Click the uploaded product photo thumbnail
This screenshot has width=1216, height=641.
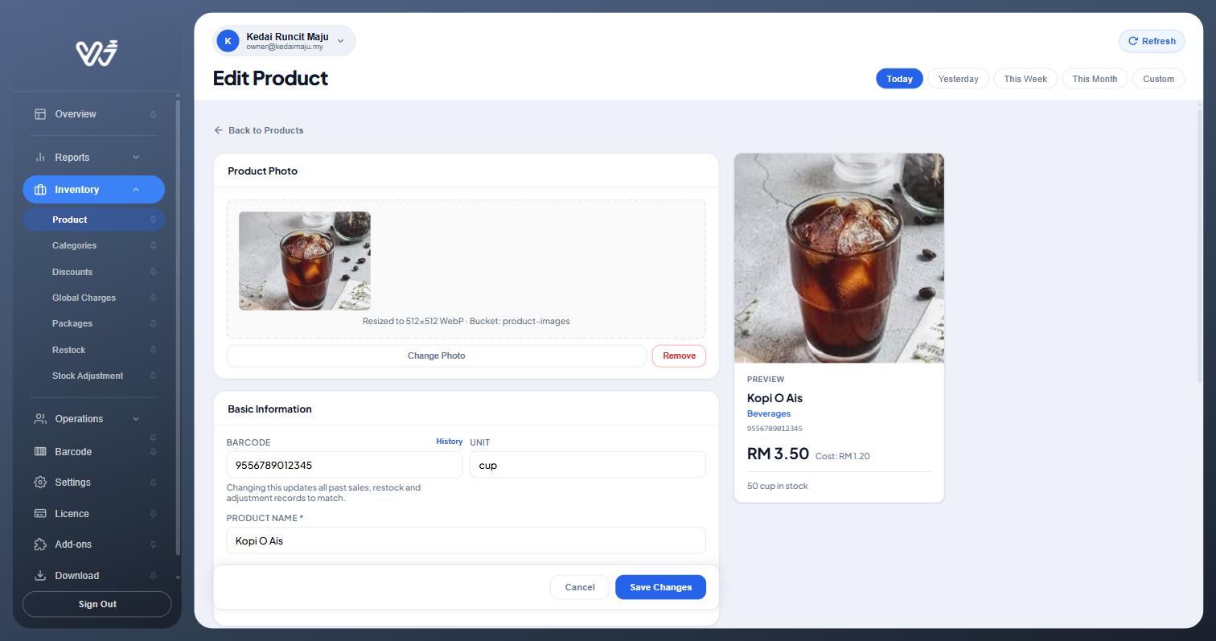pos(305,261)
